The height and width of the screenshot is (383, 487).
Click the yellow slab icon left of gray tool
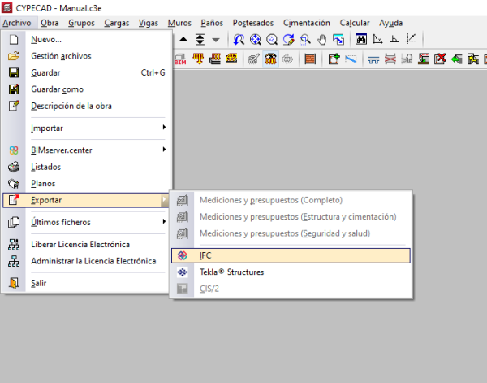point(231,59)
